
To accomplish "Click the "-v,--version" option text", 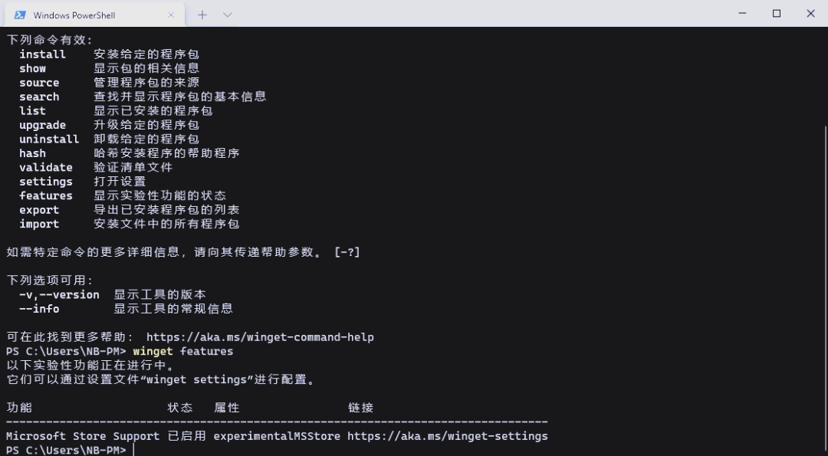I will [x=59, y=295].
